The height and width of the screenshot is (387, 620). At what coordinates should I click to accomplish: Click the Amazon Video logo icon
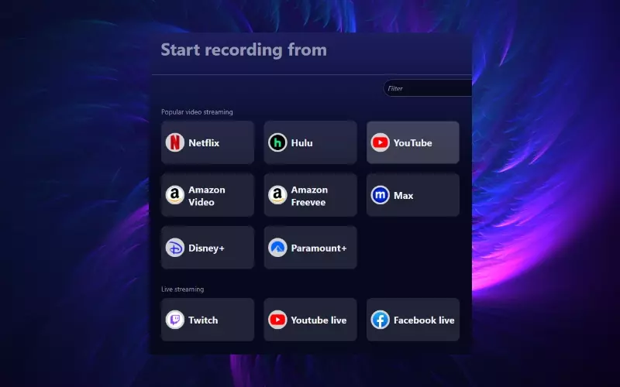coord(175,195)
